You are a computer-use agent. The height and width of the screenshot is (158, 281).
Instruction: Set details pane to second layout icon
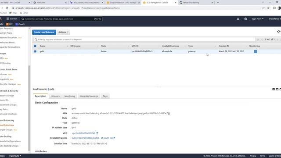tap(277, 89)
